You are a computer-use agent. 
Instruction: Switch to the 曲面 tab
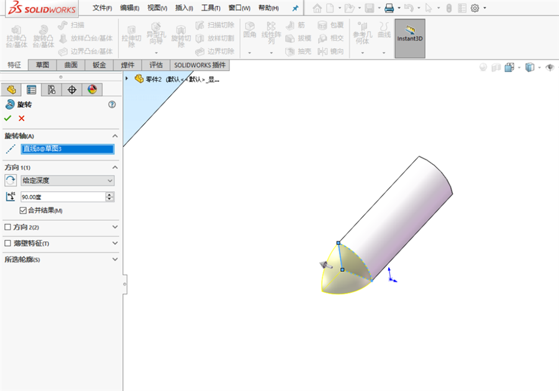pyautogui.click(x=71, y=65)
